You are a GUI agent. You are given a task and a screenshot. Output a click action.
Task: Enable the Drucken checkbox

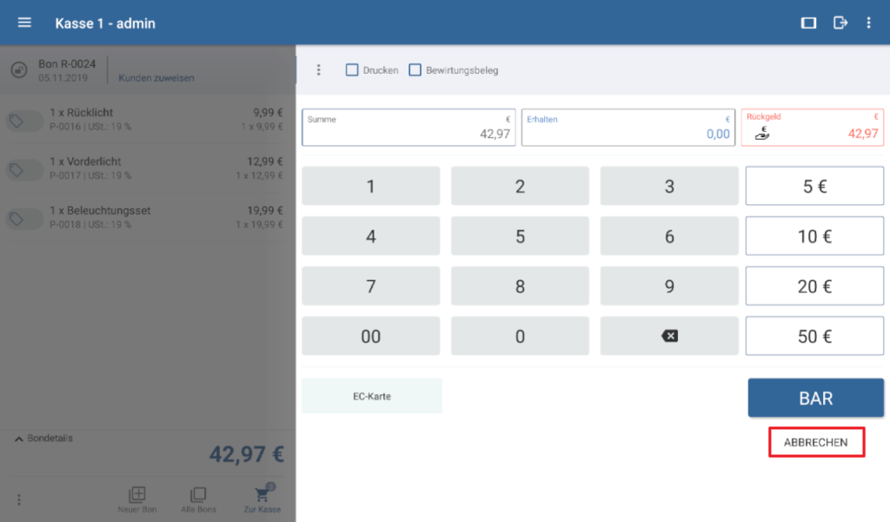352,70
